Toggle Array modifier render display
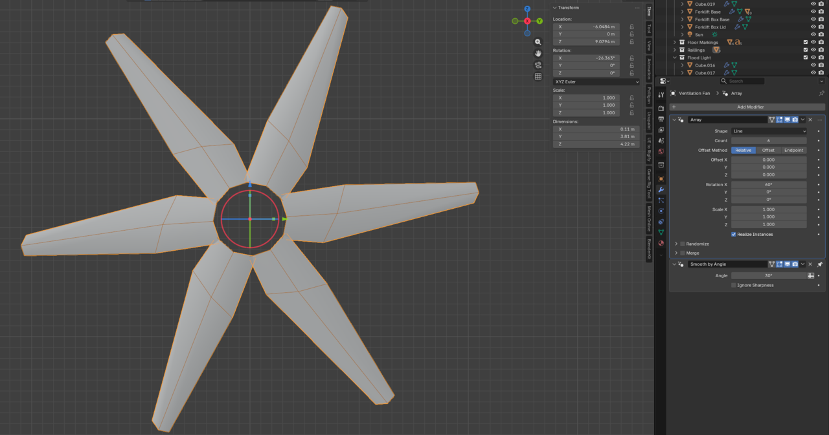The height and width of the screenshot is (435, 829). [795, 120]
